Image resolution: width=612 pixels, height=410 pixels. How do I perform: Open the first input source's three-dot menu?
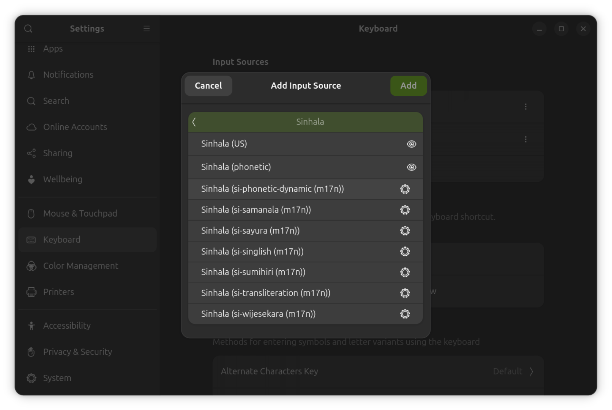click(526, 107)
